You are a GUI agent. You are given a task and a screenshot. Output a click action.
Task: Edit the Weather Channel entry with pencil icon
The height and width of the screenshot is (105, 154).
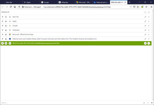pyautogui.click(x=145, y=39)
